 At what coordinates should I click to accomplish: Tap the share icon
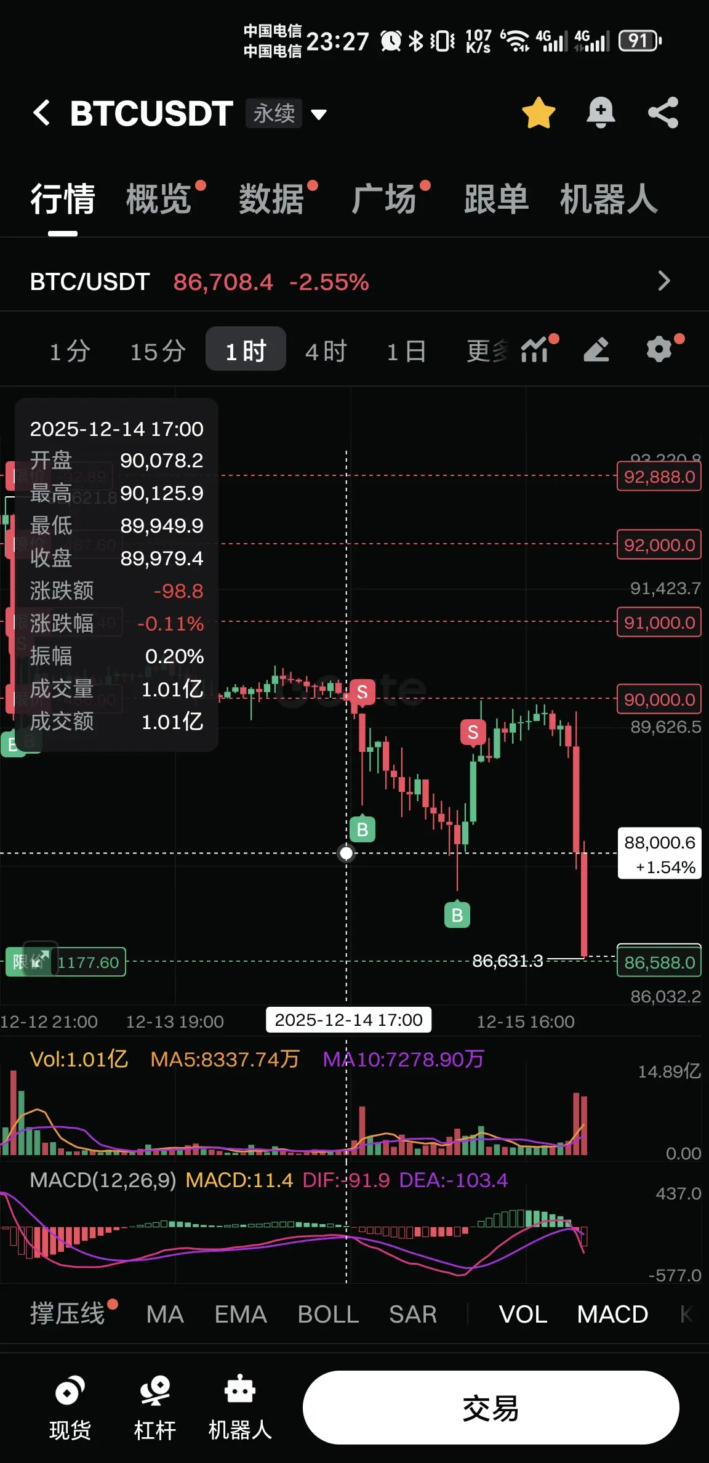pyautogui.click(x=663, y=113)
